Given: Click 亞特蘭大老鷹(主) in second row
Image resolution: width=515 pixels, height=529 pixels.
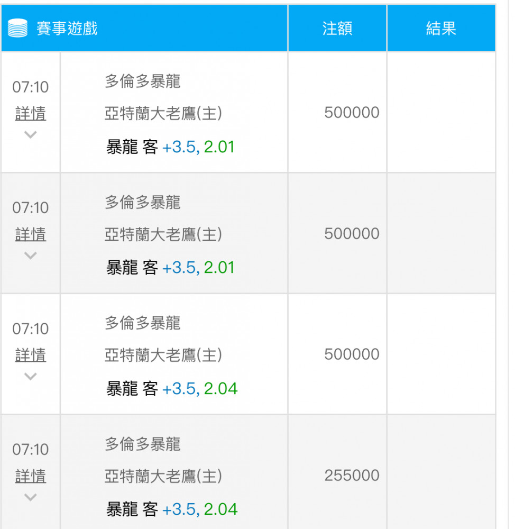Looking at the screenshot, I should pos(163,234).
